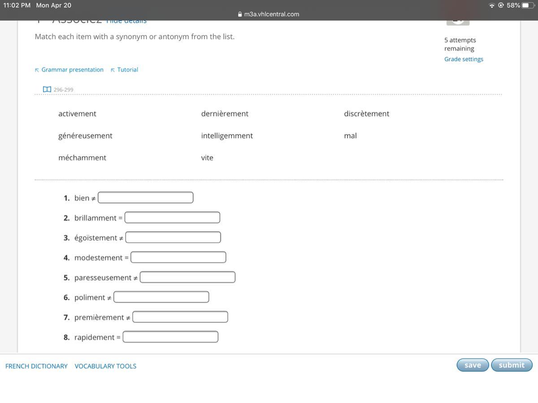
Task: Tap the battery indicator icon
Action: [528, 5]
